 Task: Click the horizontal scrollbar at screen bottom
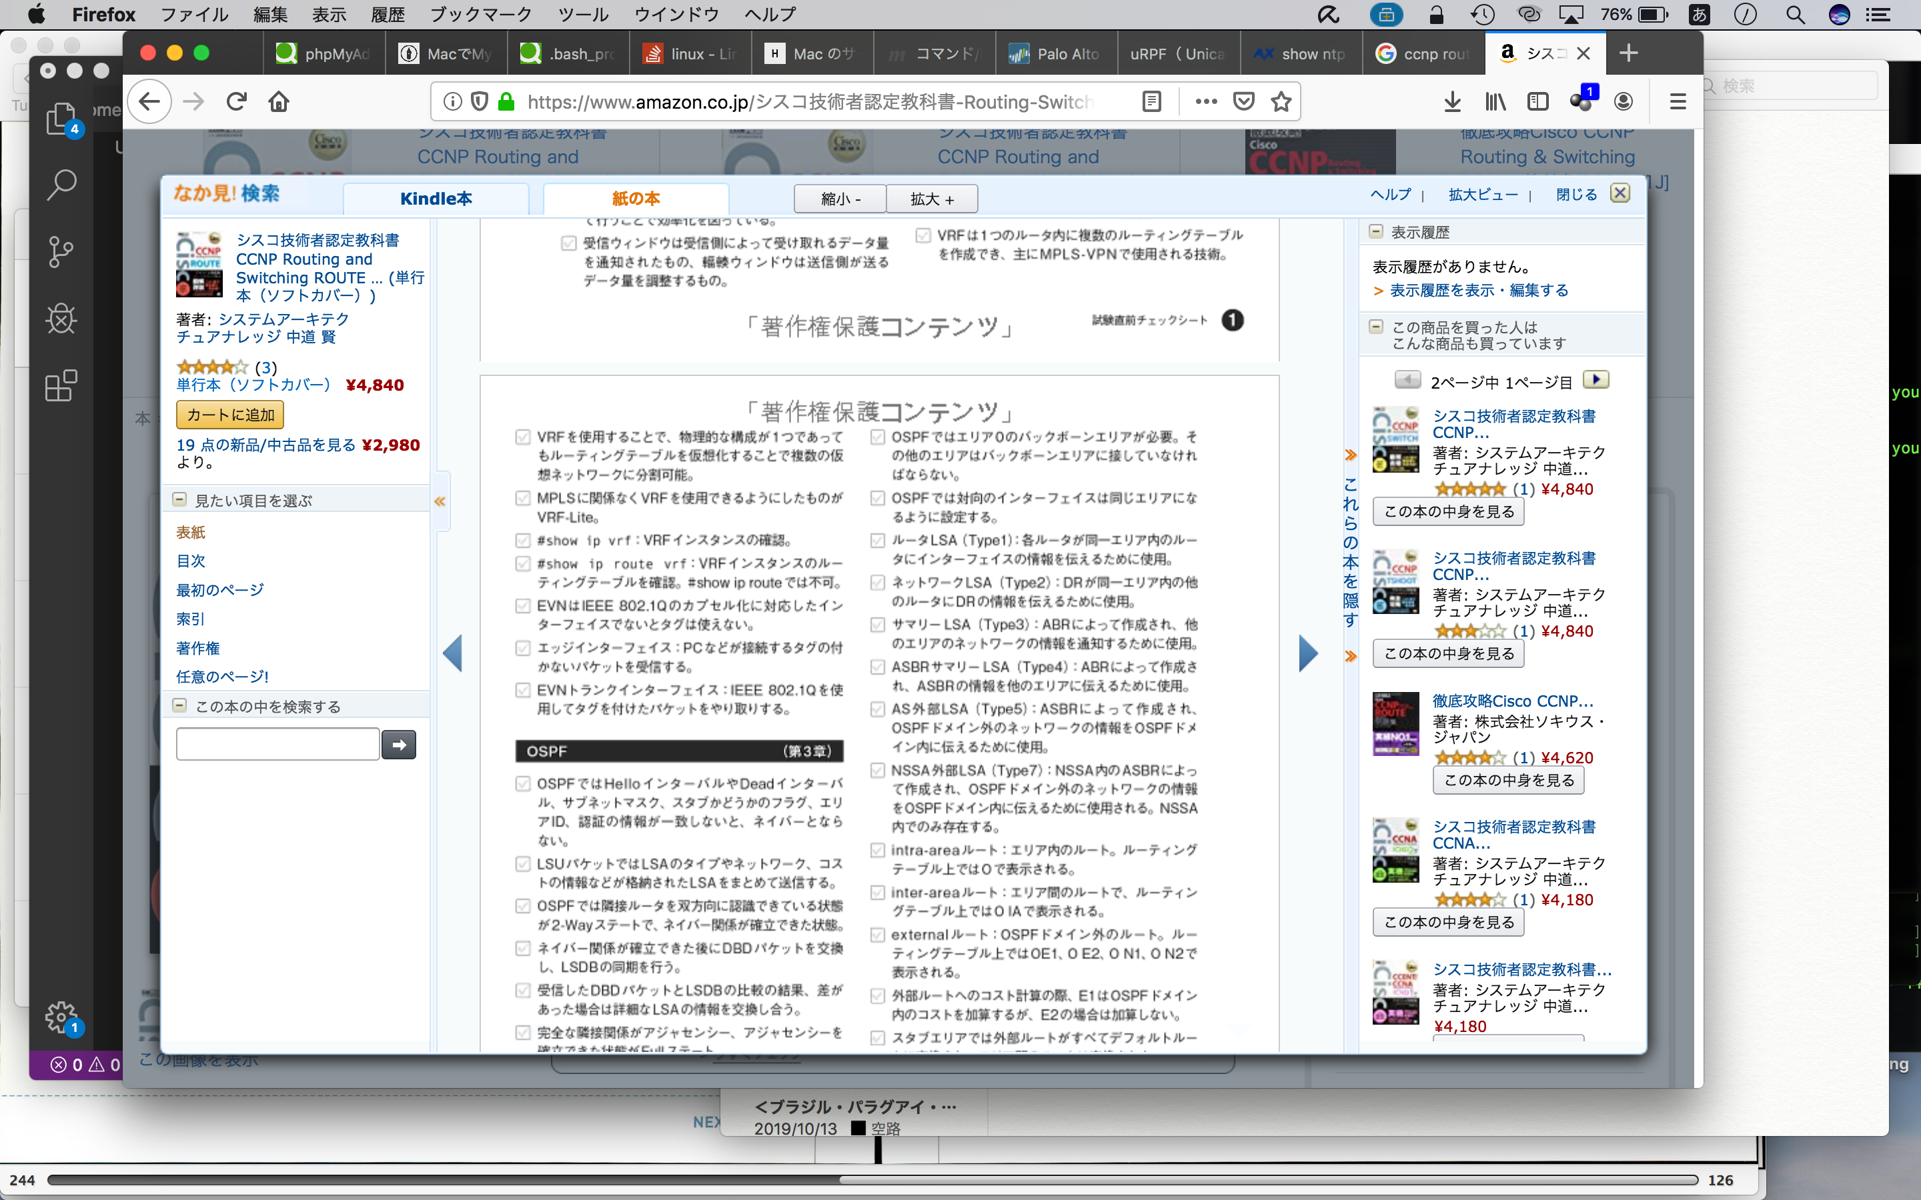point(872,1180)
